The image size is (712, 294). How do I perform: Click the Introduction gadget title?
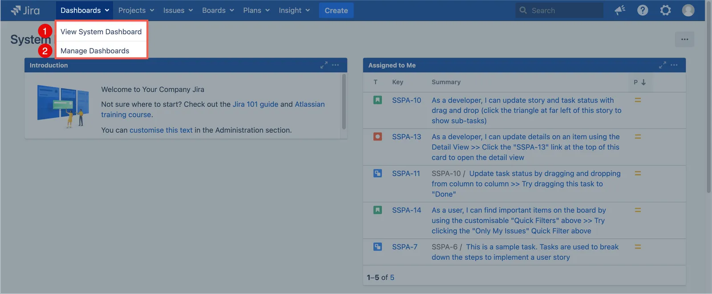point(49,65)
